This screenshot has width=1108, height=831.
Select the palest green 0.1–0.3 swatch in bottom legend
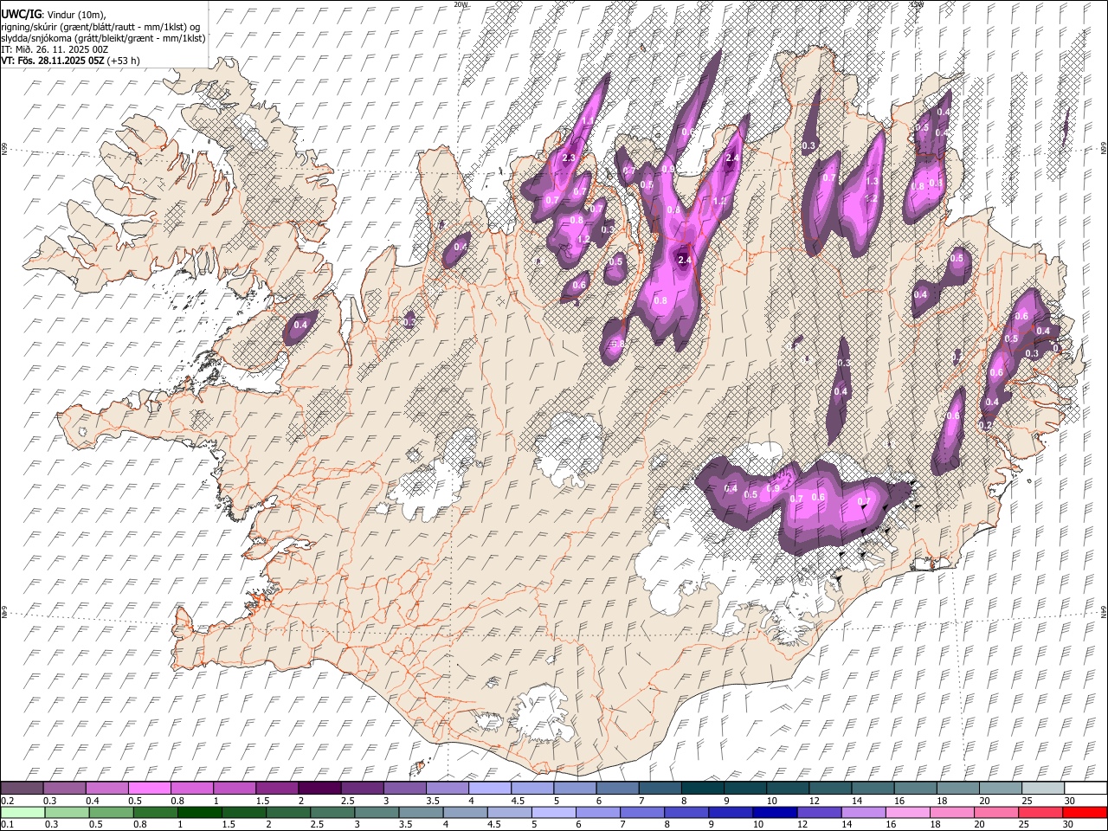23,812
